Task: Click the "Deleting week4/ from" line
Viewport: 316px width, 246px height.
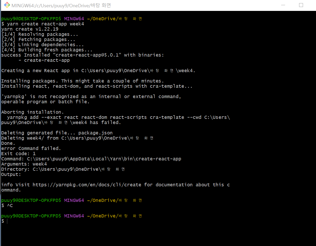Action: [77, 138]
